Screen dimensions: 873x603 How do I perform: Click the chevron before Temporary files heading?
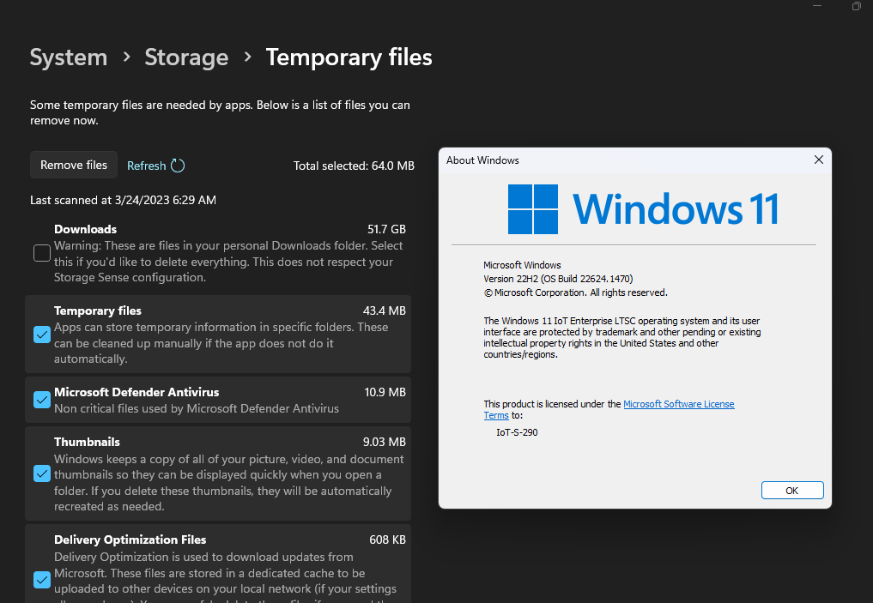click(x=247, y=57)
